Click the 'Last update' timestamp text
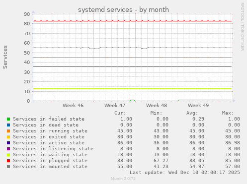This screenshot has height=184, width=247. (185, 173)
